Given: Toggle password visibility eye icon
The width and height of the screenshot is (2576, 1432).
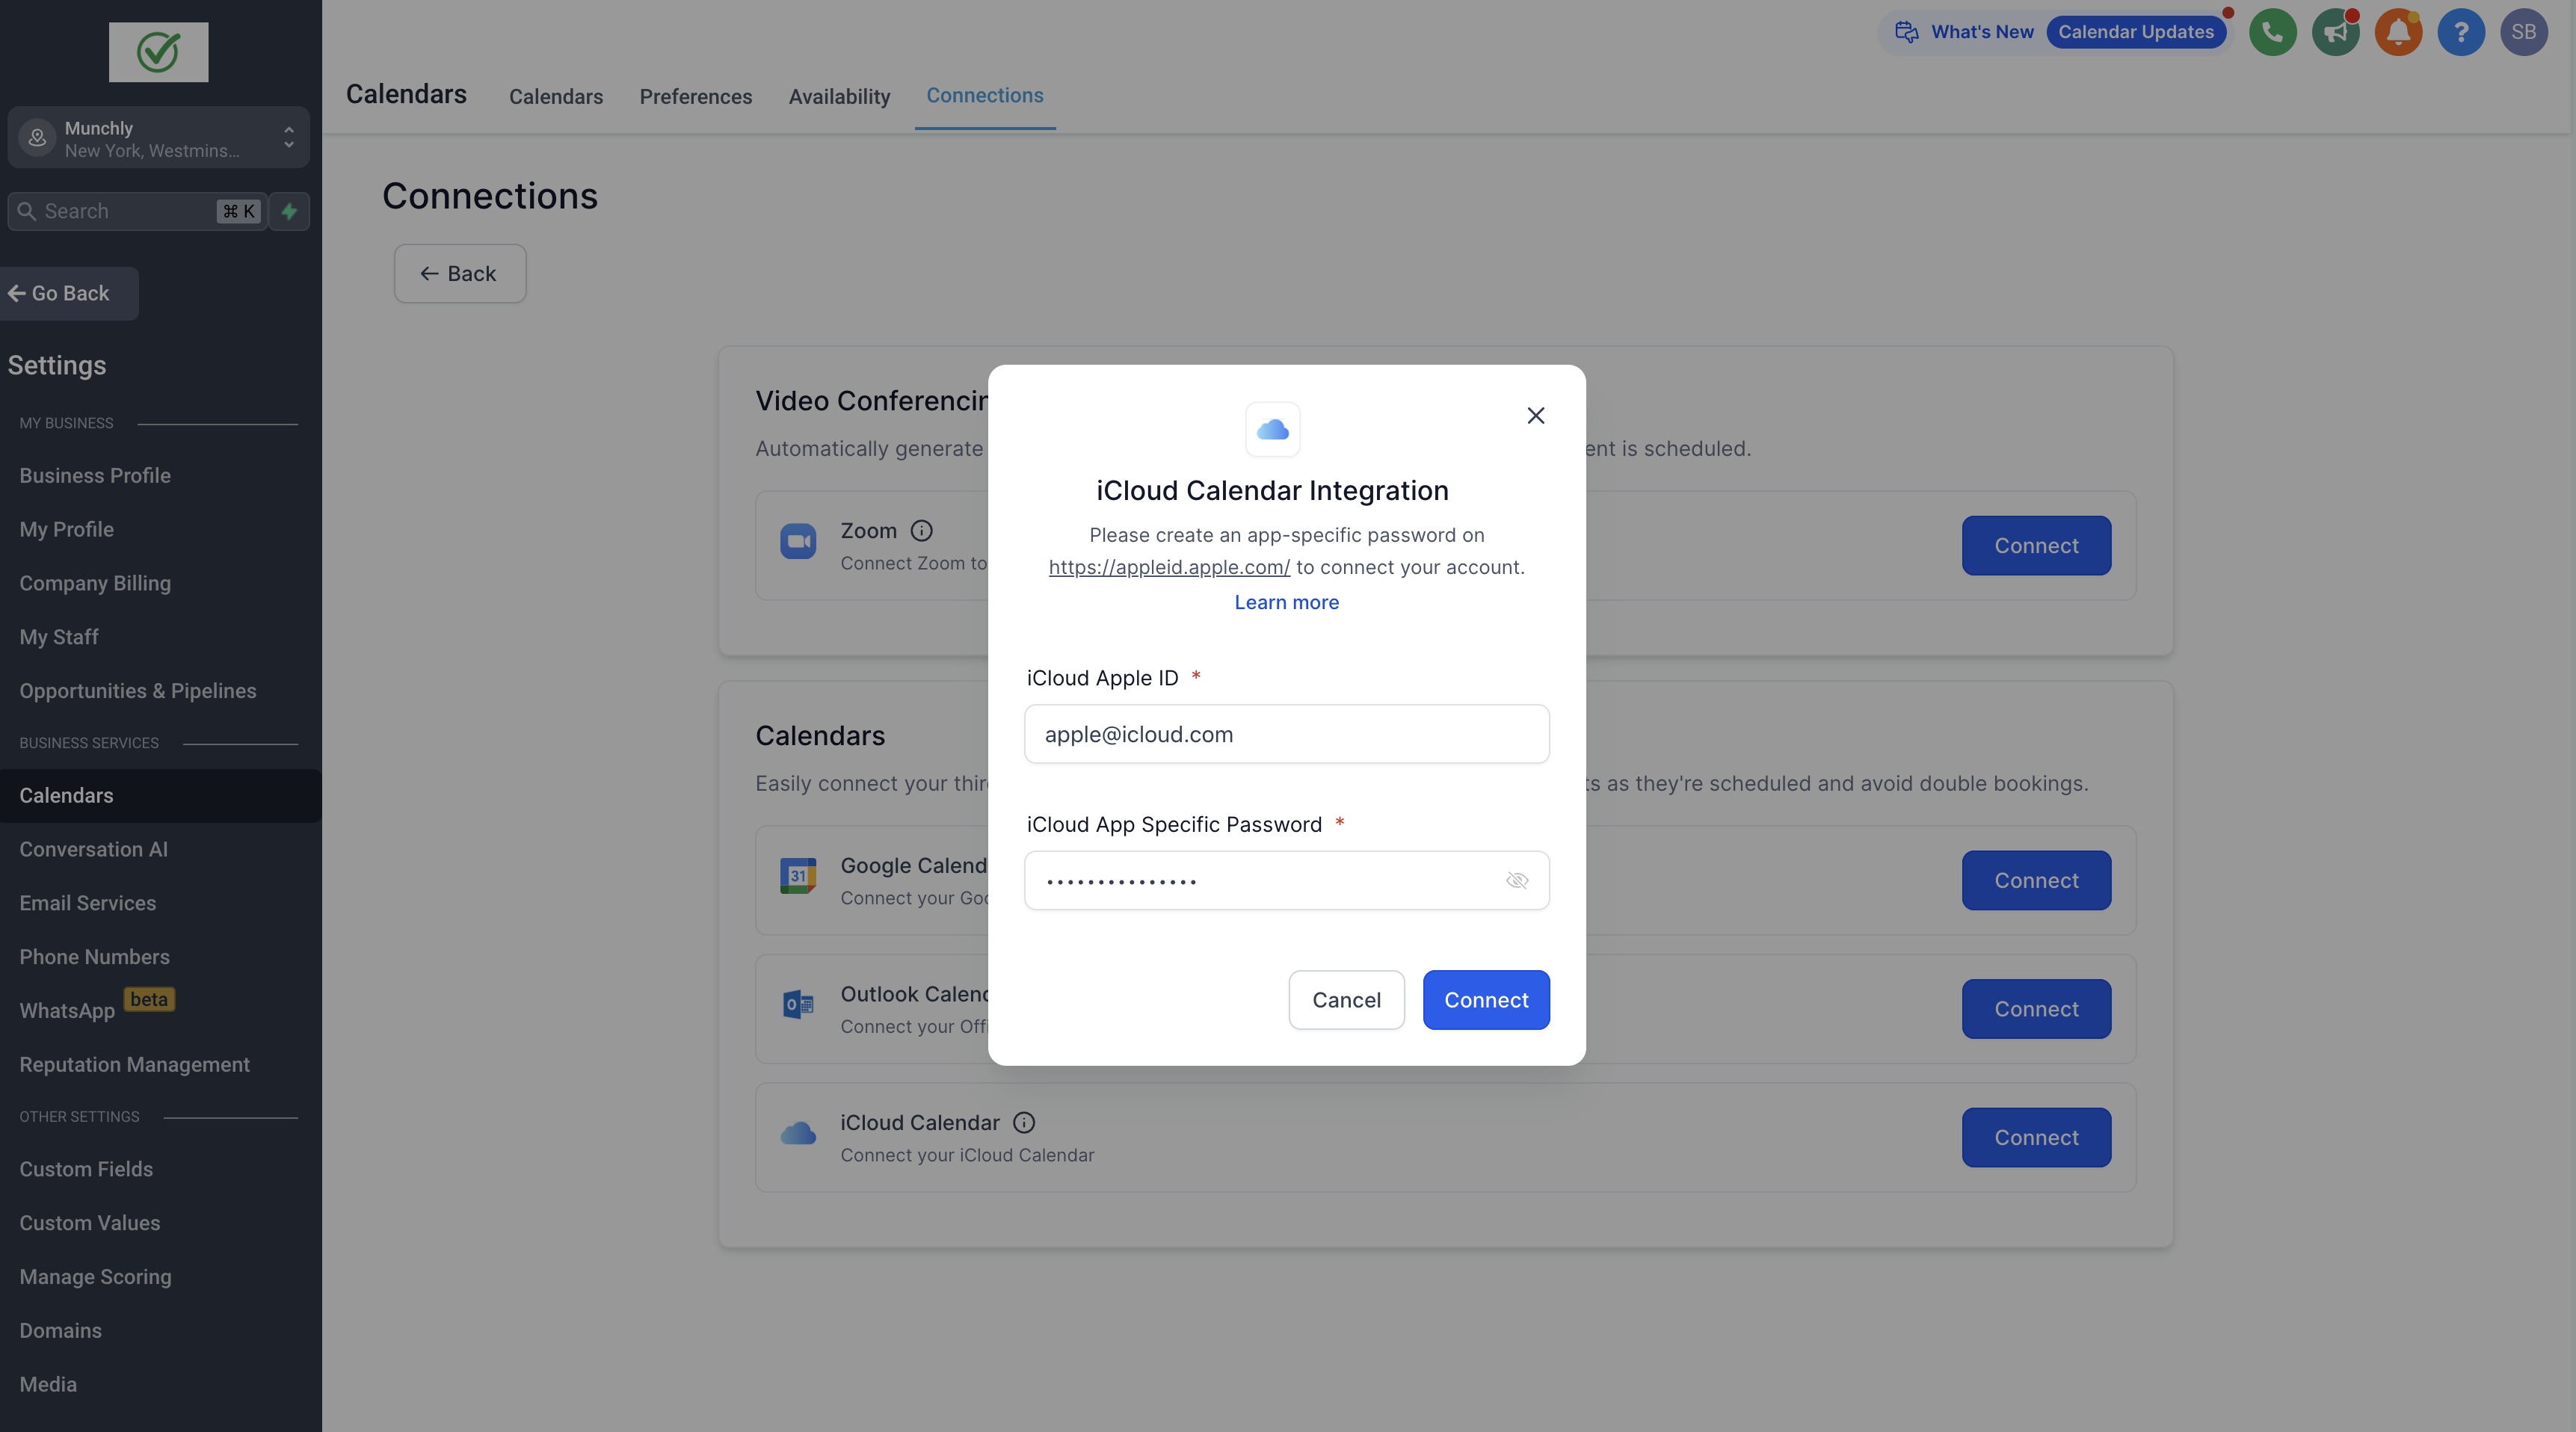Looking at the screenshot, I should pos(1516,880).
